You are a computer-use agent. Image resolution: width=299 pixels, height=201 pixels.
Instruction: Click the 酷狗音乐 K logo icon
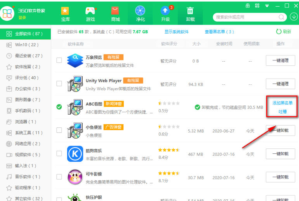coord(75,154)
